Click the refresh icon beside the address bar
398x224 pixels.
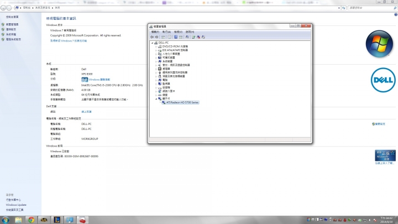click(x=344, y=8)
